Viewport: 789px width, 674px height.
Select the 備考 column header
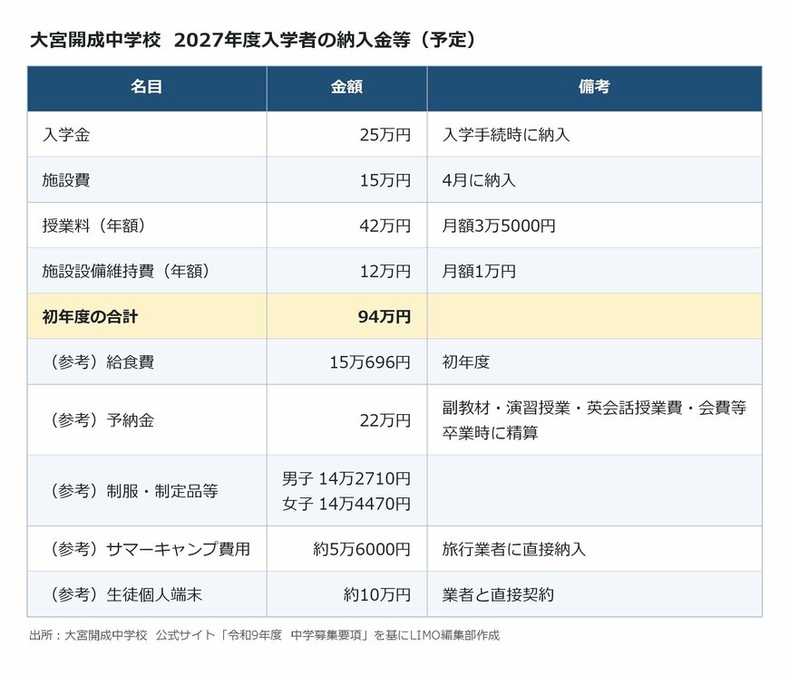click(594, 87)
